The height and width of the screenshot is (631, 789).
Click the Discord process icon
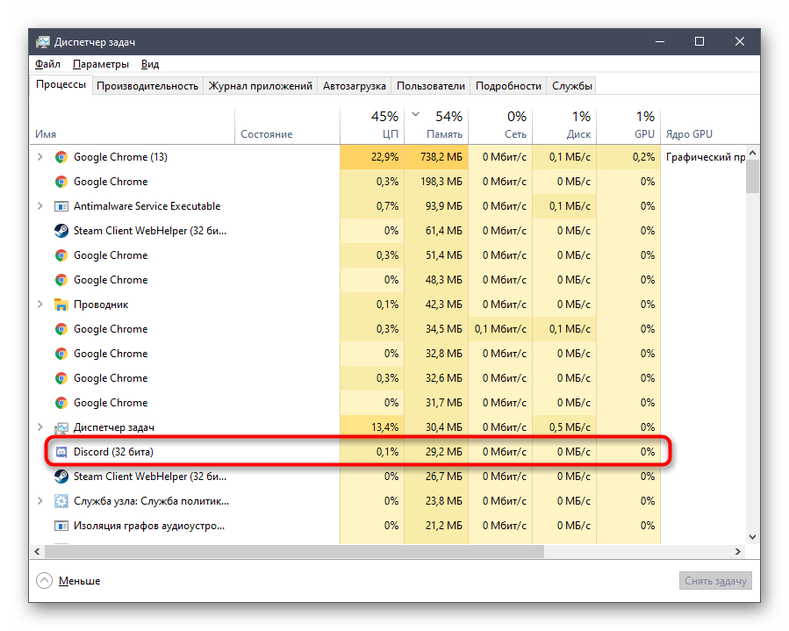tap(61, 452)
